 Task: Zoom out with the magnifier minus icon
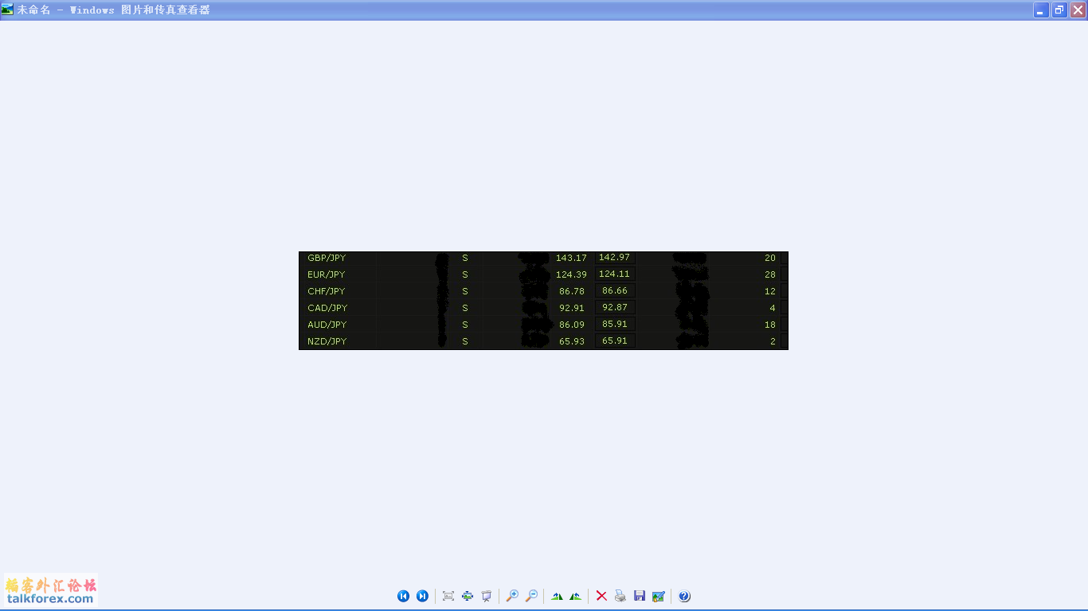pos(531,596)
